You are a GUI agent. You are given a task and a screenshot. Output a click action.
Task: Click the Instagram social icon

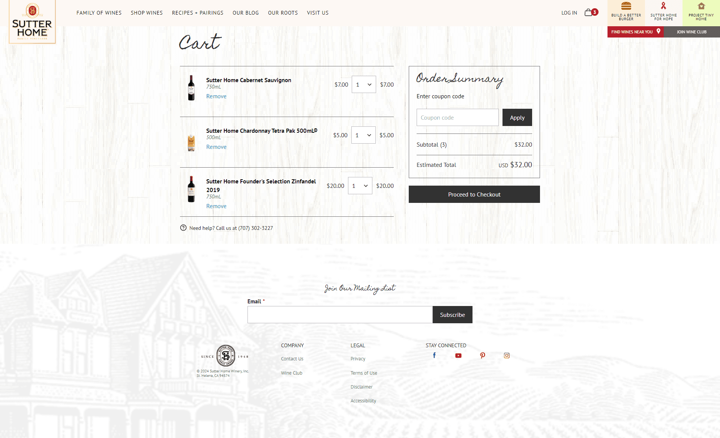tap(507, 356)
